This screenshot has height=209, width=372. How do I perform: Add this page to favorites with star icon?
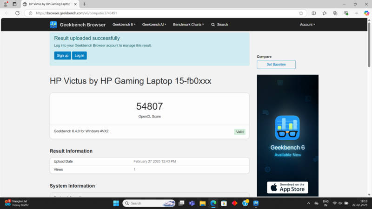pyautogui.click(x=301, y=13)
